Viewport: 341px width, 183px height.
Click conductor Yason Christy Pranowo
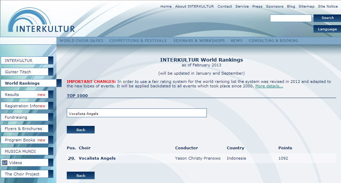(198, 158)
